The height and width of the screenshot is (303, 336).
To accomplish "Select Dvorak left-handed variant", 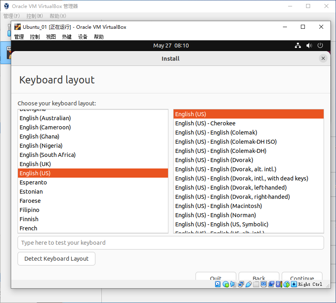I will (249, 188).
